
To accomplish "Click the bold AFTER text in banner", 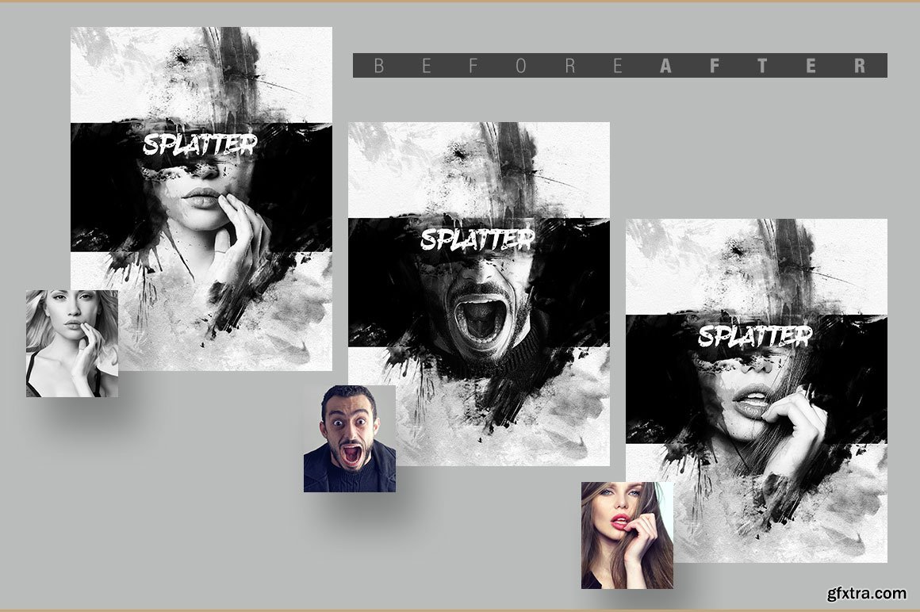I will [x=763, y=66].
